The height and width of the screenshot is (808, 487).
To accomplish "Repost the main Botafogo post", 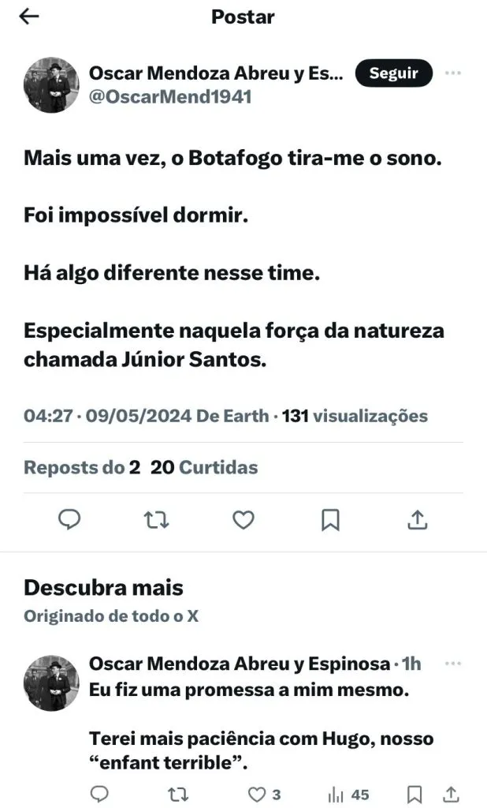I will [157, 519].
